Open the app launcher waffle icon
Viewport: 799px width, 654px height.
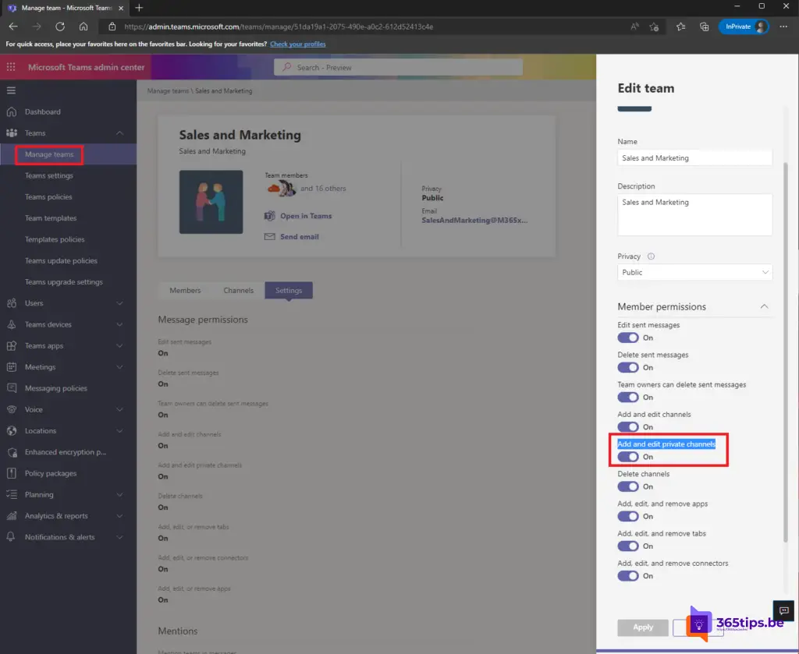[x=11, y=67]
